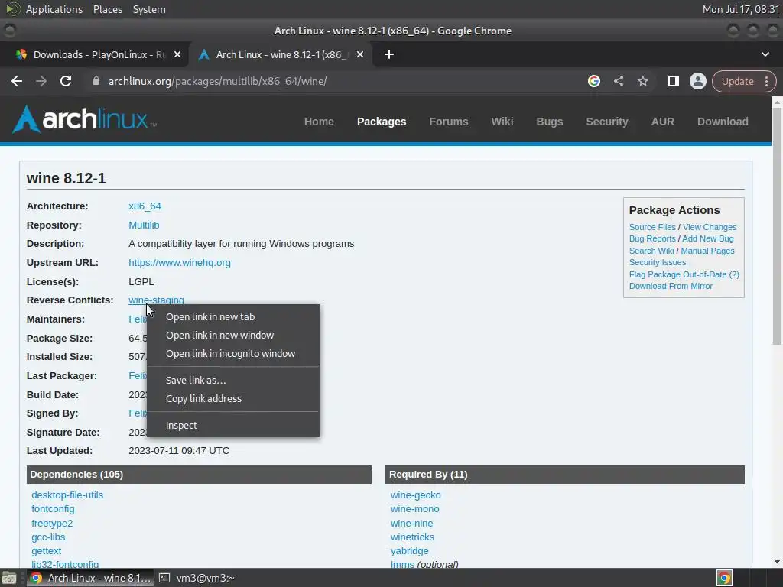This screenshot has width=783, height=587.
Task: Open the Packages navigation item
Action: click(382, 122)
